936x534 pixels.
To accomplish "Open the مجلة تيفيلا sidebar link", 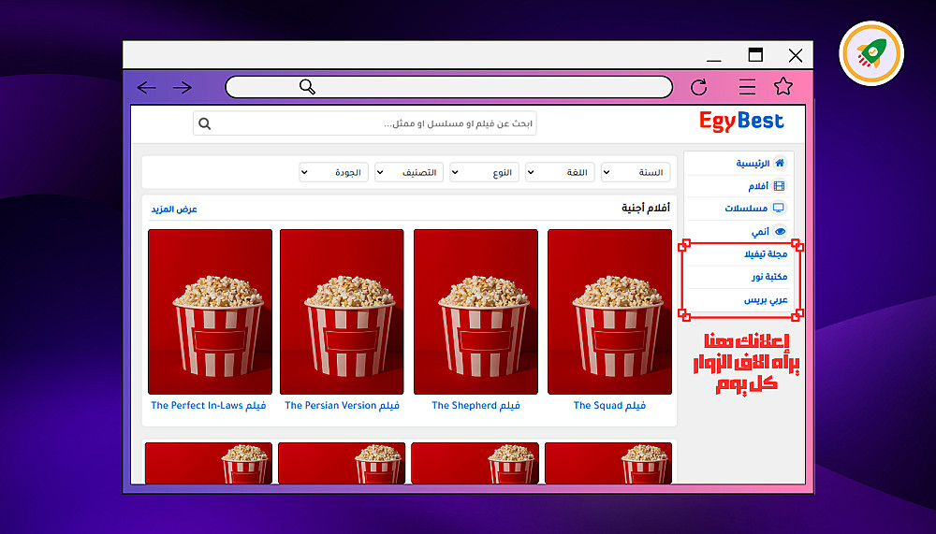I will coord(766,254).
